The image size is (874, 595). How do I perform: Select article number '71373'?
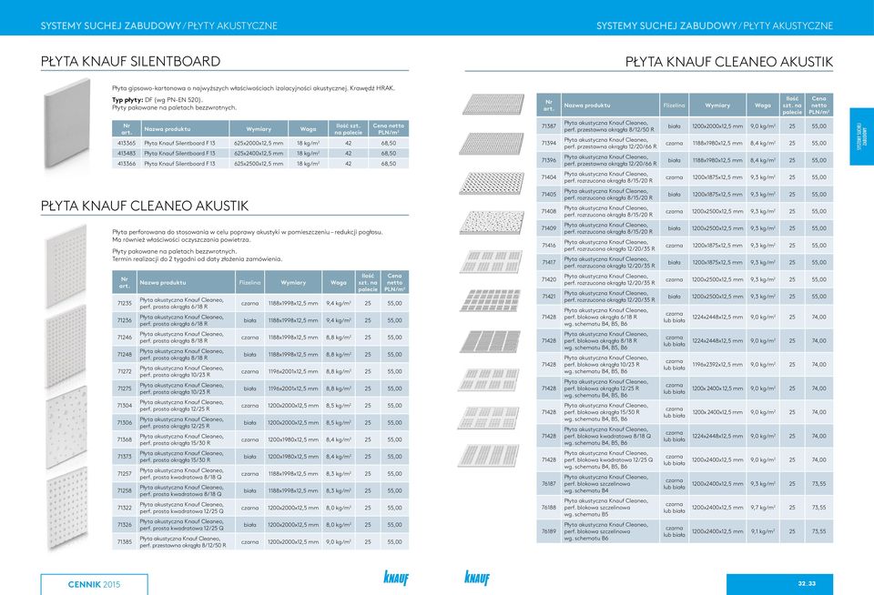click(x=125, y=457)
